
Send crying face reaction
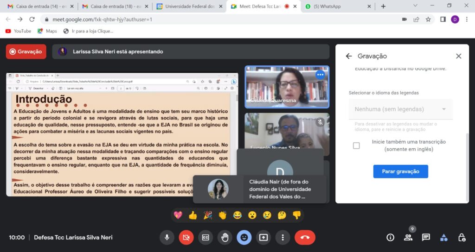pos(267,215)
